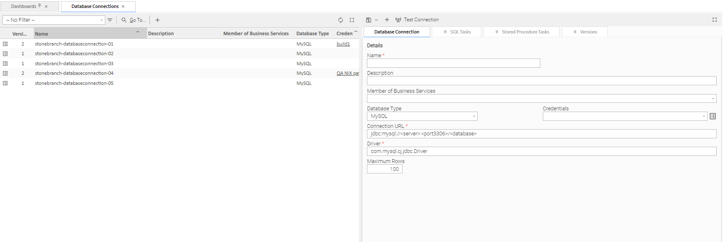Add a new connection from list toolbar
Viewport: 723px width, 242px height.
pos(158,20)
